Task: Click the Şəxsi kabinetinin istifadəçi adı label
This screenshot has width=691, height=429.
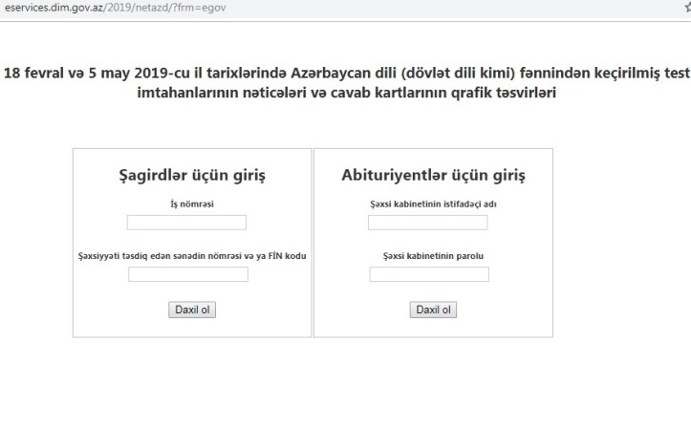Action: click(x=433, y=204)
